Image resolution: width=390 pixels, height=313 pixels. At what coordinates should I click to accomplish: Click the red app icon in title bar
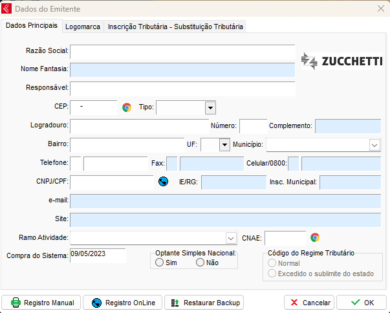tap(8, 8)
